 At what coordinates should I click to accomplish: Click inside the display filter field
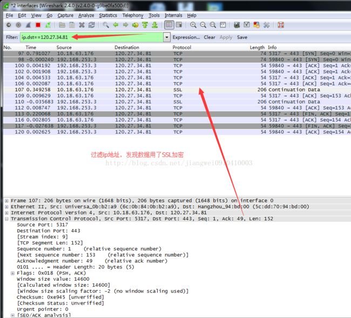click(92, 37)
